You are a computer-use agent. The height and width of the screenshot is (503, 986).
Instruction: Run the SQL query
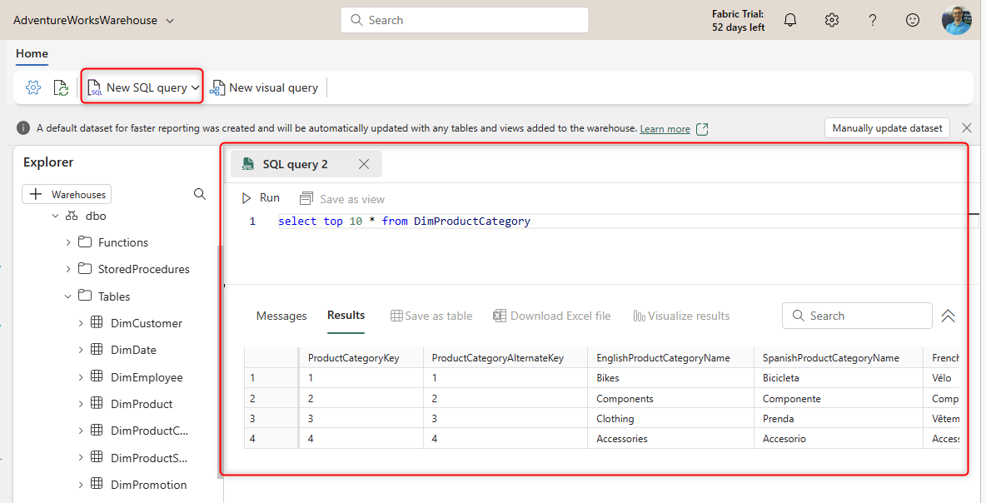click(261, 198)
